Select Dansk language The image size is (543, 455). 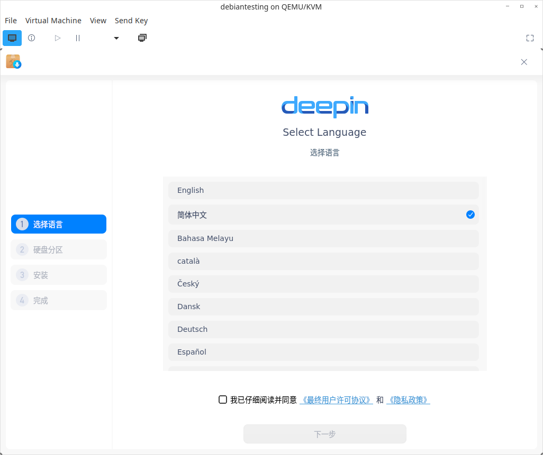tap(323, 307)
